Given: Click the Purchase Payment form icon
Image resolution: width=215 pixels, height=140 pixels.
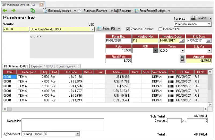Looking at the screenshot, I should [x=80, y=10].
